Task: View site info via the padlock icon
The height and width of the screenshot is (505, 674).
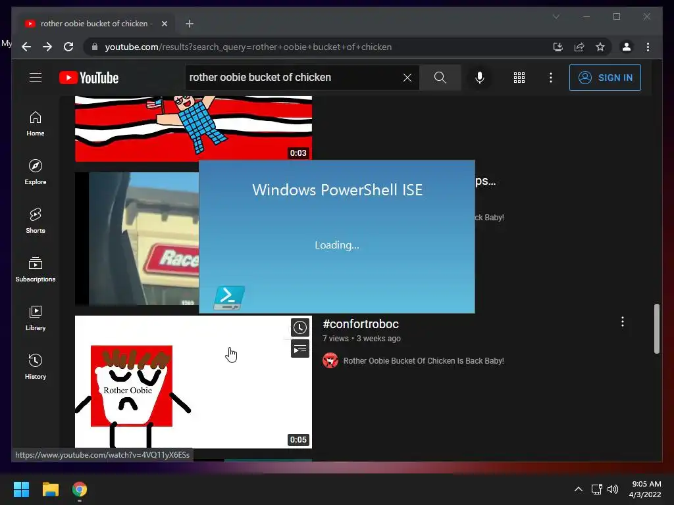Action: pyautogui.click(x=95, y=47)
